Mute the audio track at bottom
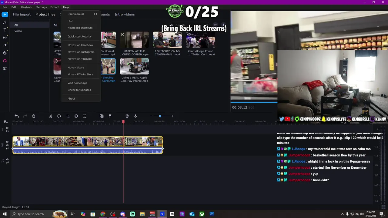The height and width of the screenshot is (218, 388). (x=7, y=159)
